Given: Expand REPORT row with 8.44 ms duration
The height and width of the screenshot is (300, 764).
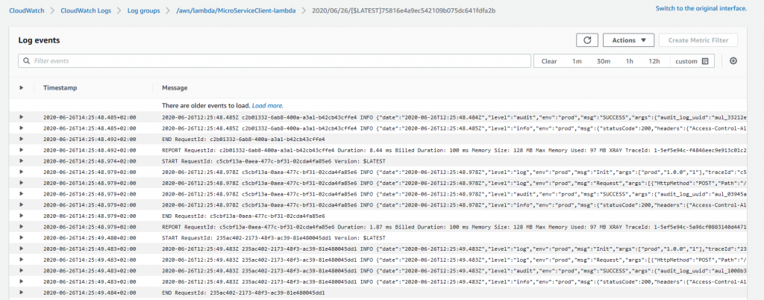Looking at the screenshot, I should tap(21, 150).
